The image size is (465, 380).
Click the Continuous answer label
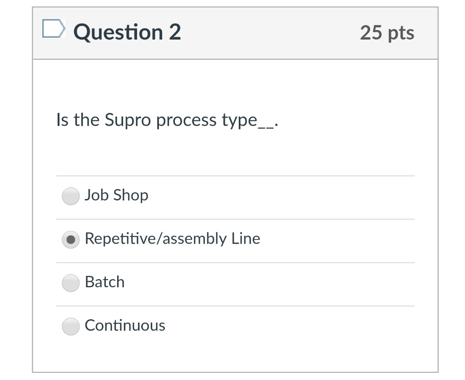[x=124, y=325]
